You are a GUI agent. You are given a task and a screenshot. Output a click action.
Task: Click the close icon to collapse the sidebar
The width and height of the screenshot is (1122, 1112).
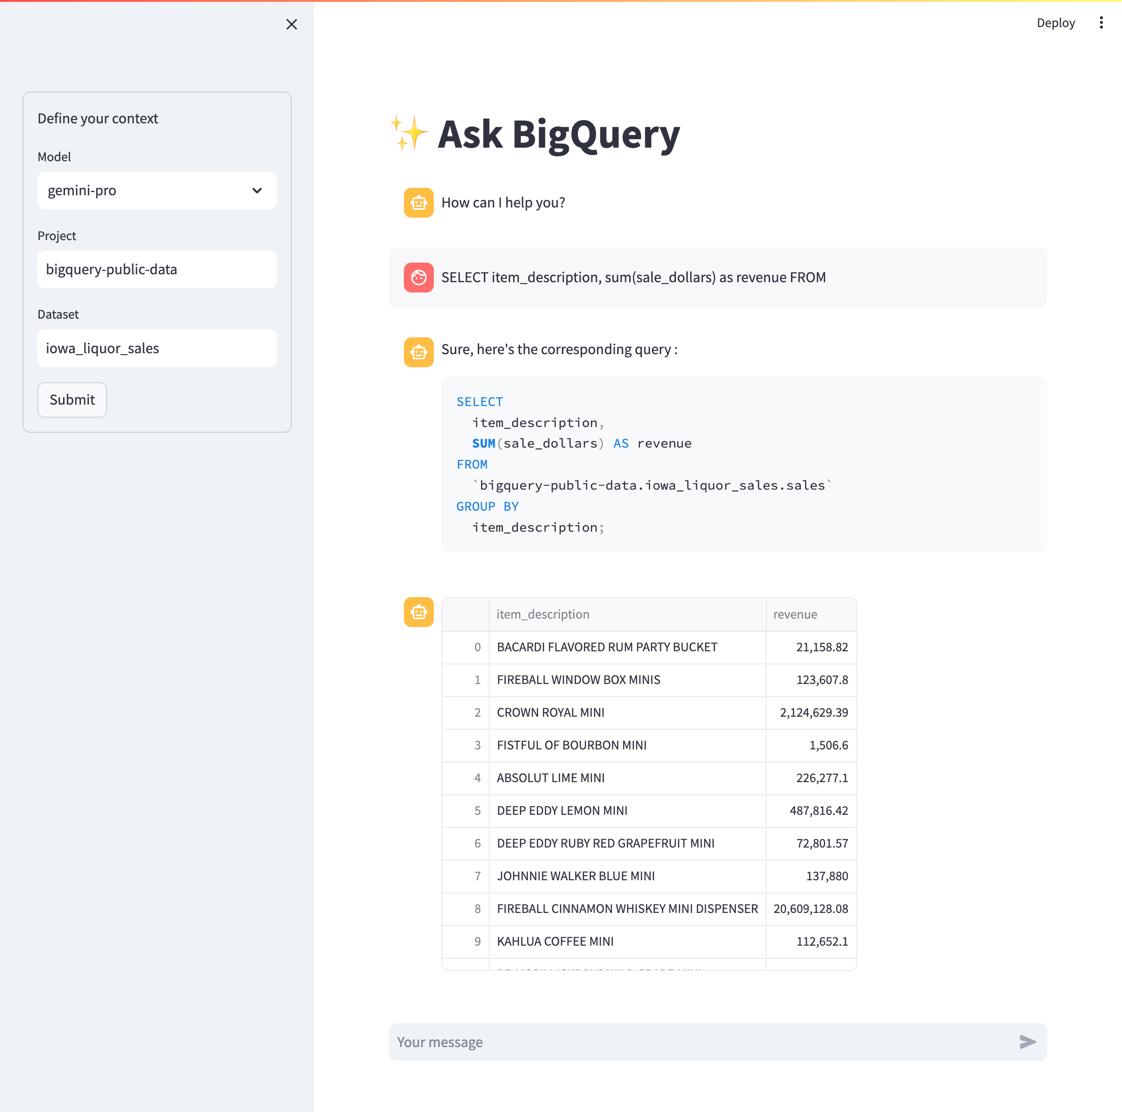point(292,24)
